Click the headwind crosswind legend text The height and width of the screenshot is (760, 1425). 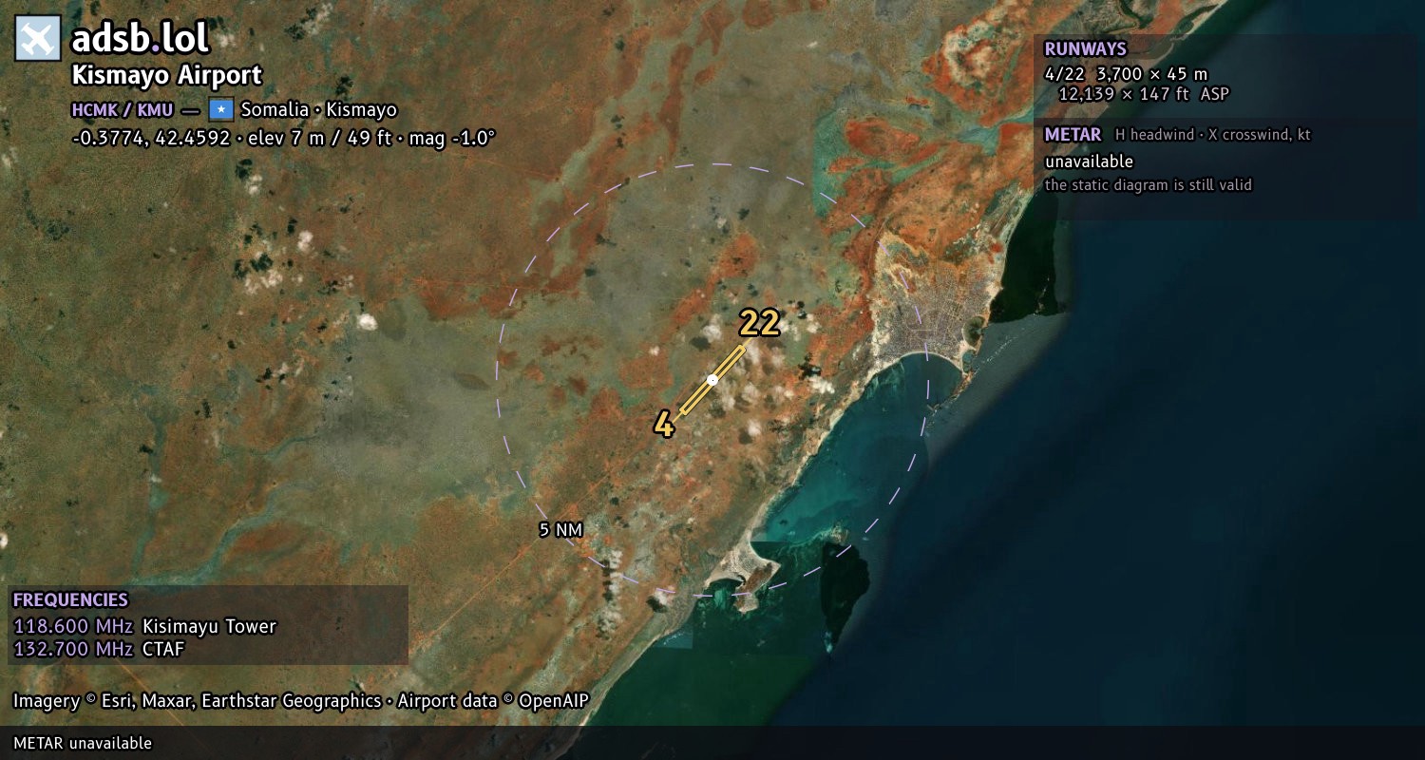pyautogui.click(x=1213, y=135)
